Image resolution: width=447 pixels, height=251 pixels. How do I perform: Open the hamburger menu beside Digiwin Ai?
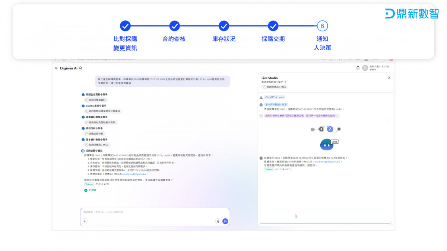[56, 68]
